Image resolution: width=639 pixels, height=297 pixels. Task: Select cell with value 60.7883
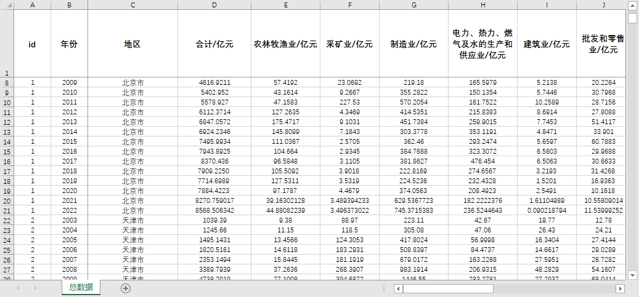[601, 141]
